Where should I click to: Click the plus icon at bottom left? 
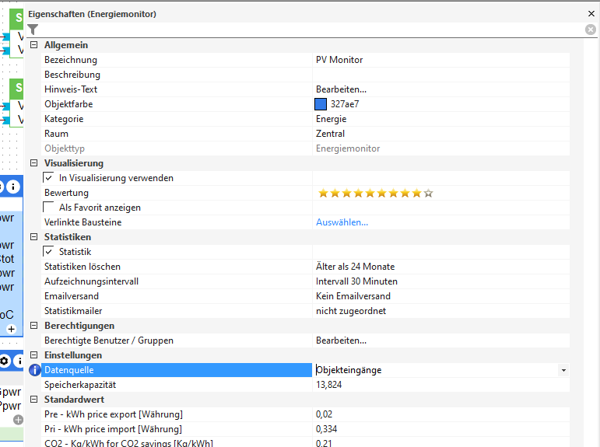[x=18, y=419]
